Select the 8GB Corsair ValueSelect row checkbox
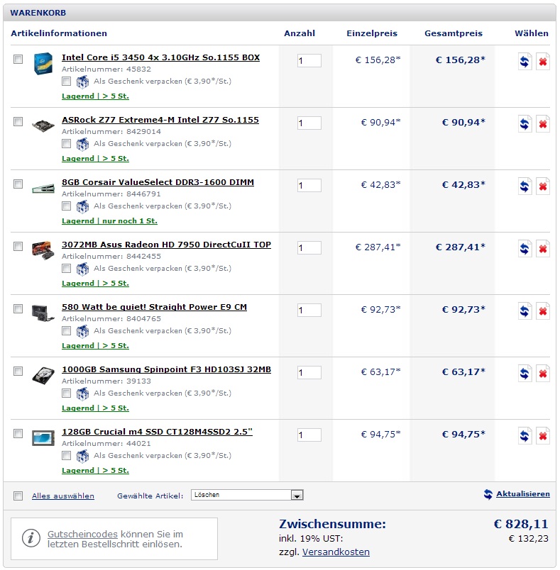 click(18, 184)
